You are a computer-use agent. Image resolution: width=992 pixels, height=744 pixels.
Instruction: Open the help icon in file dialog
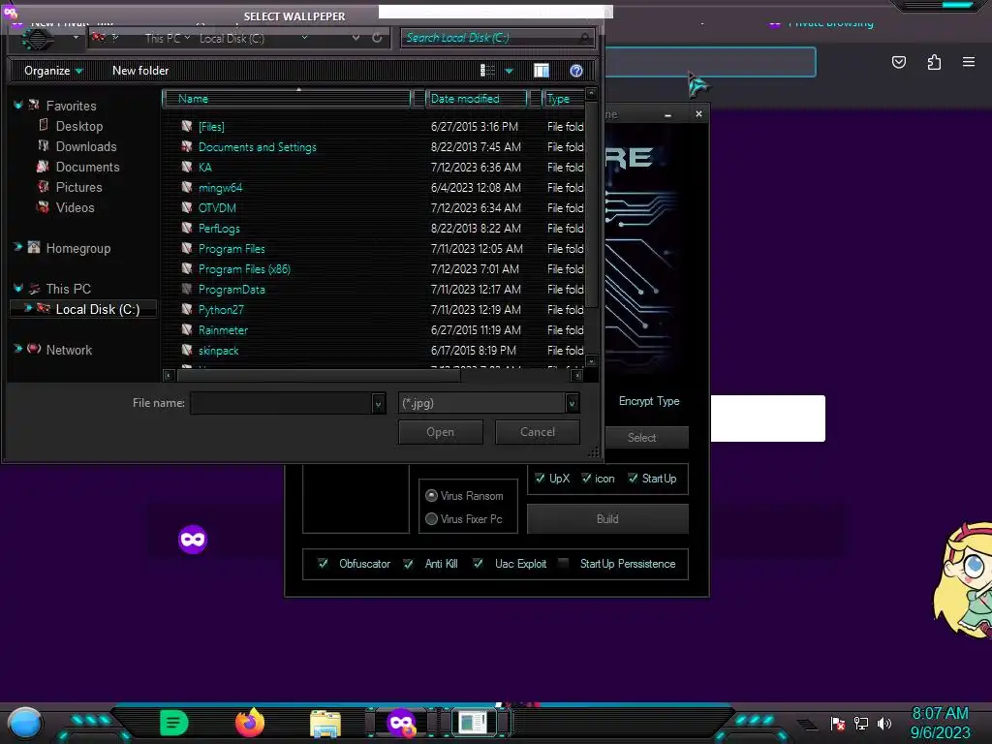click(x=575, y=71)
